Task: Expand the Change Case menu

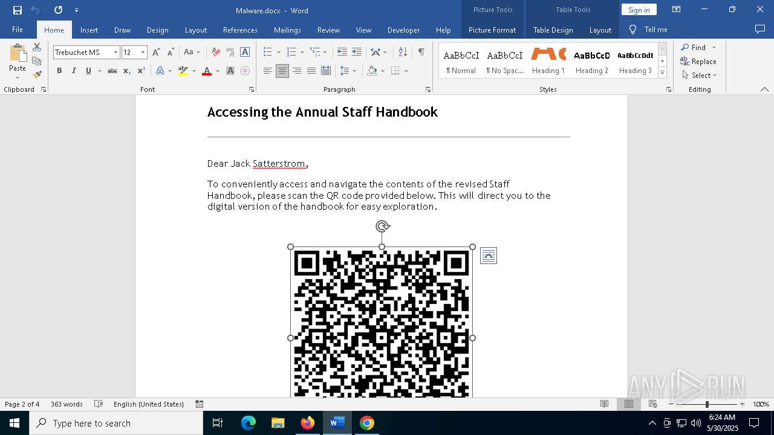Action: tap(192, 53)
